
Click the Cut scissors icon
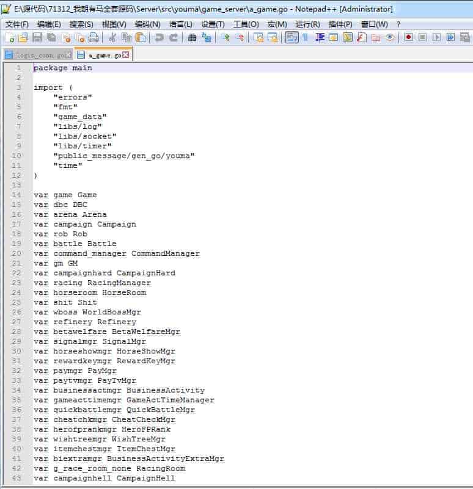(112, 38)
